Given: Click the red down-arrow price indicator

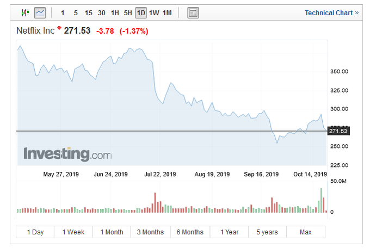Looking at the screenshot, I should coord(59,28).
